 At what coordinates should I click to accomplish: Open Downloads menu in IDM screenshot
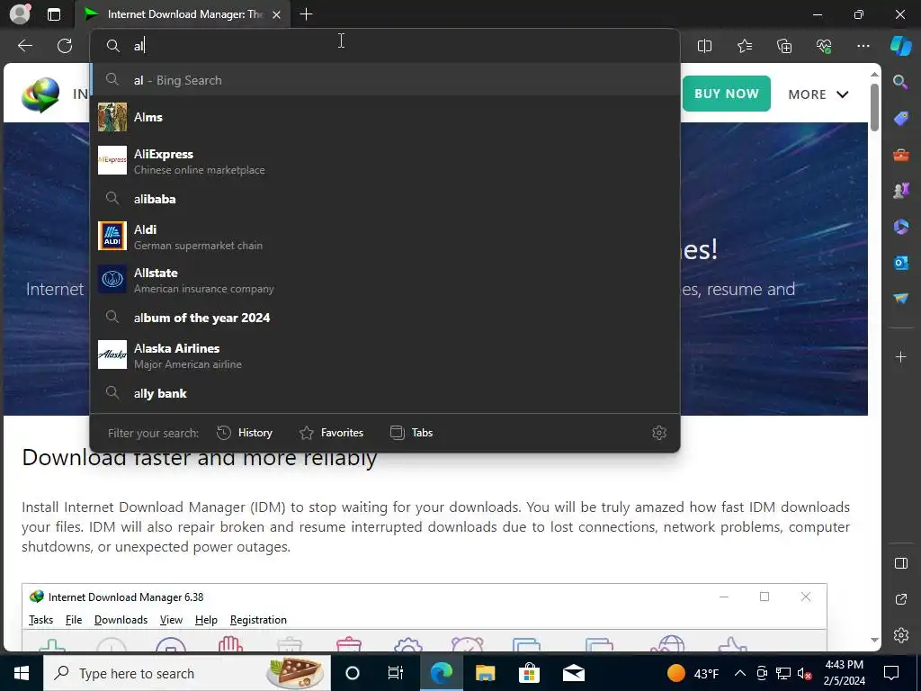pos(121,620)
